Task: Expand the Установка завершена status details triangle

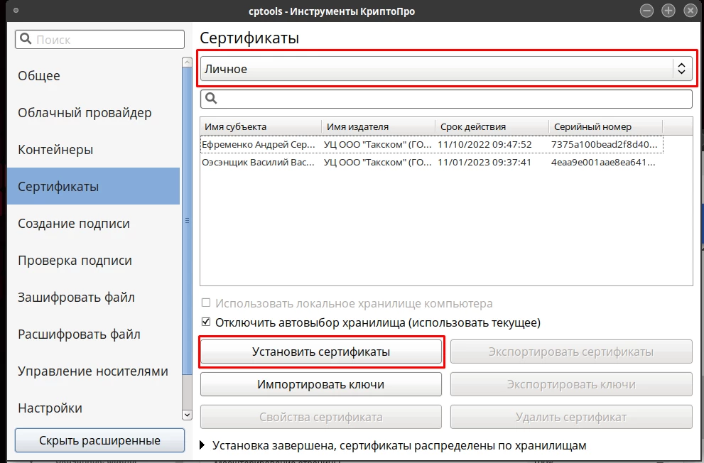Action: click(x=202, y=445)
